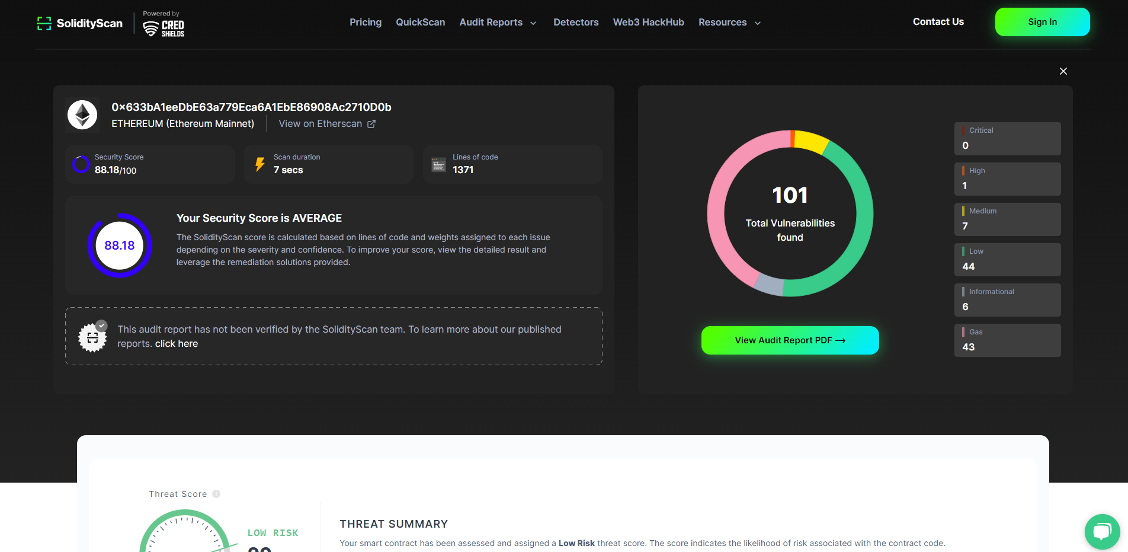Click the SolidityScan logo icon
The width and height of the screenshot is (1128, 552).
pyautogui.click(x=44, y=23)
